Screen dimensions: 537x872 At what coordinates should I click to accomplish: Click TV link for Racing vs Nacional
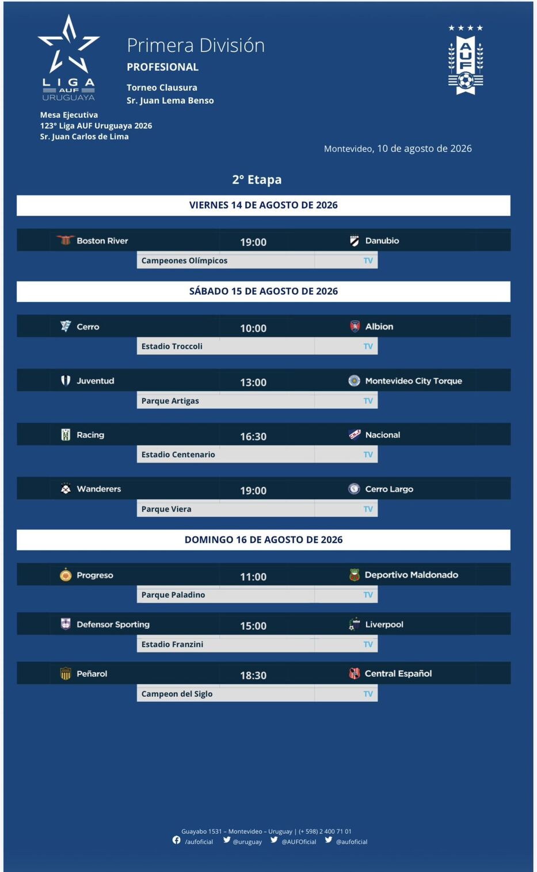[x=368, y=454]
